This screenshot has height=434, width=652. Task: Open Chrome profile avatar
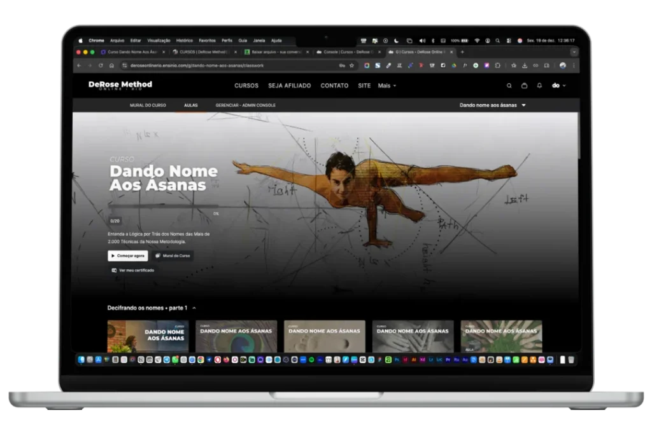563,65
